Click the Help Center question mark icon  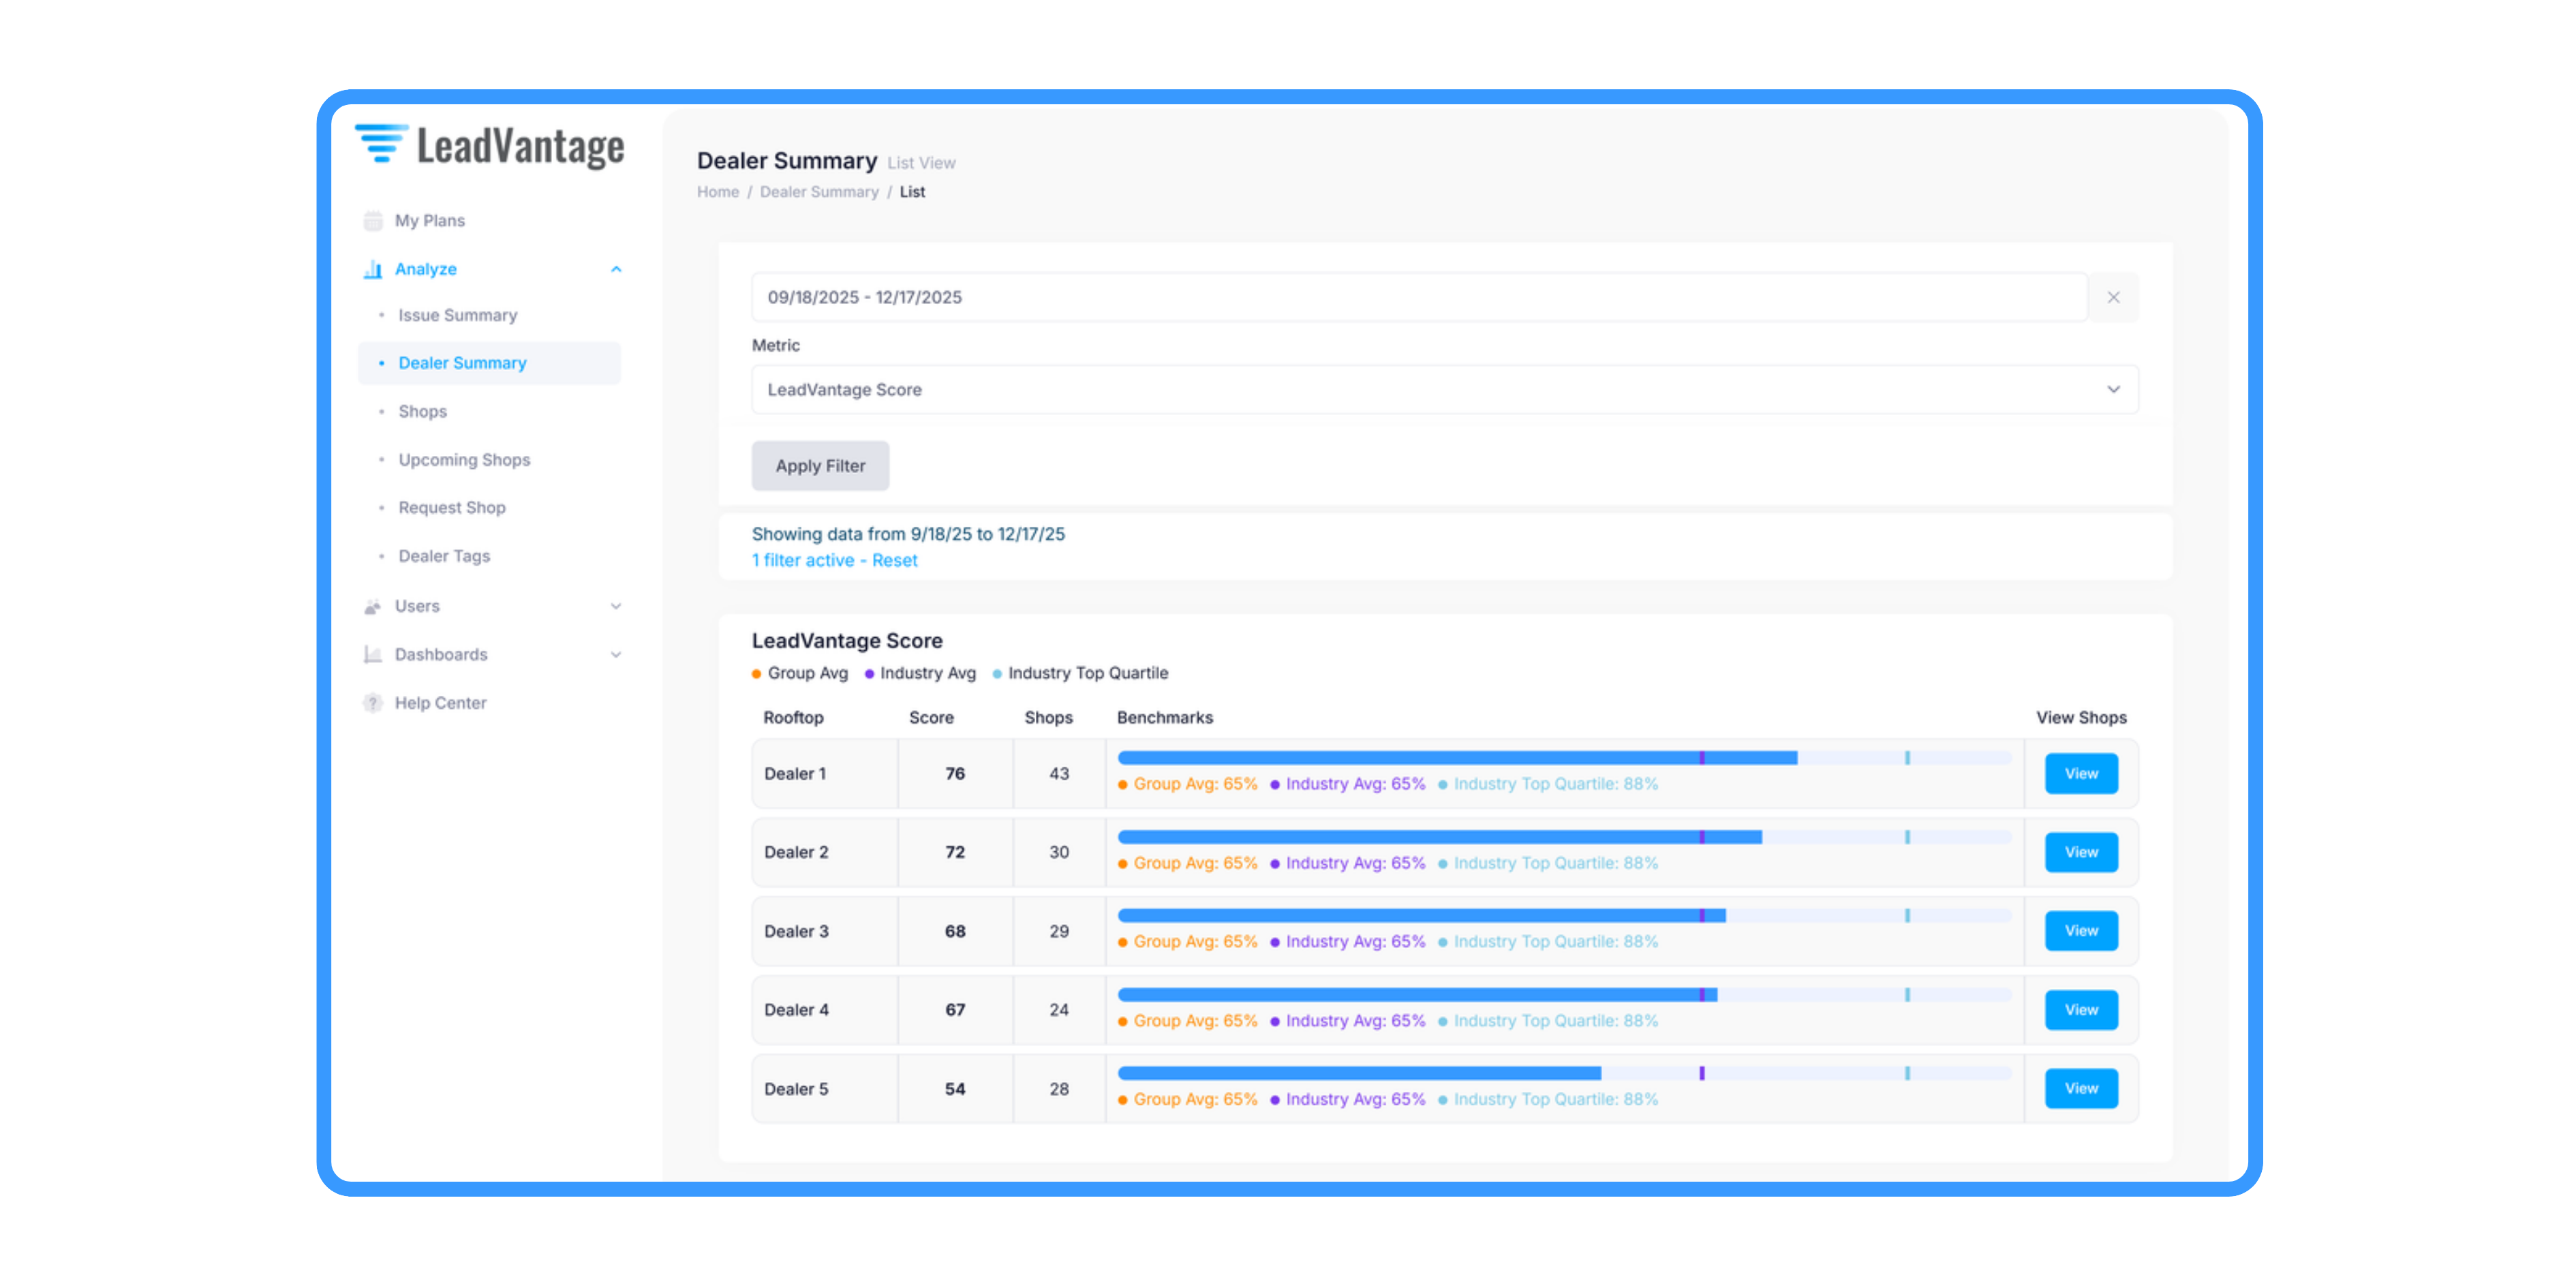[x=373, y=703]
